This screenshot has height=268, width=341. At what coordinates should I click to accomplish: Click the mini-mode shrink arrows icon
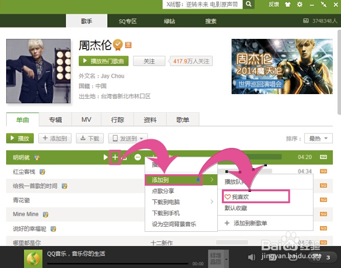coord(324,5)
